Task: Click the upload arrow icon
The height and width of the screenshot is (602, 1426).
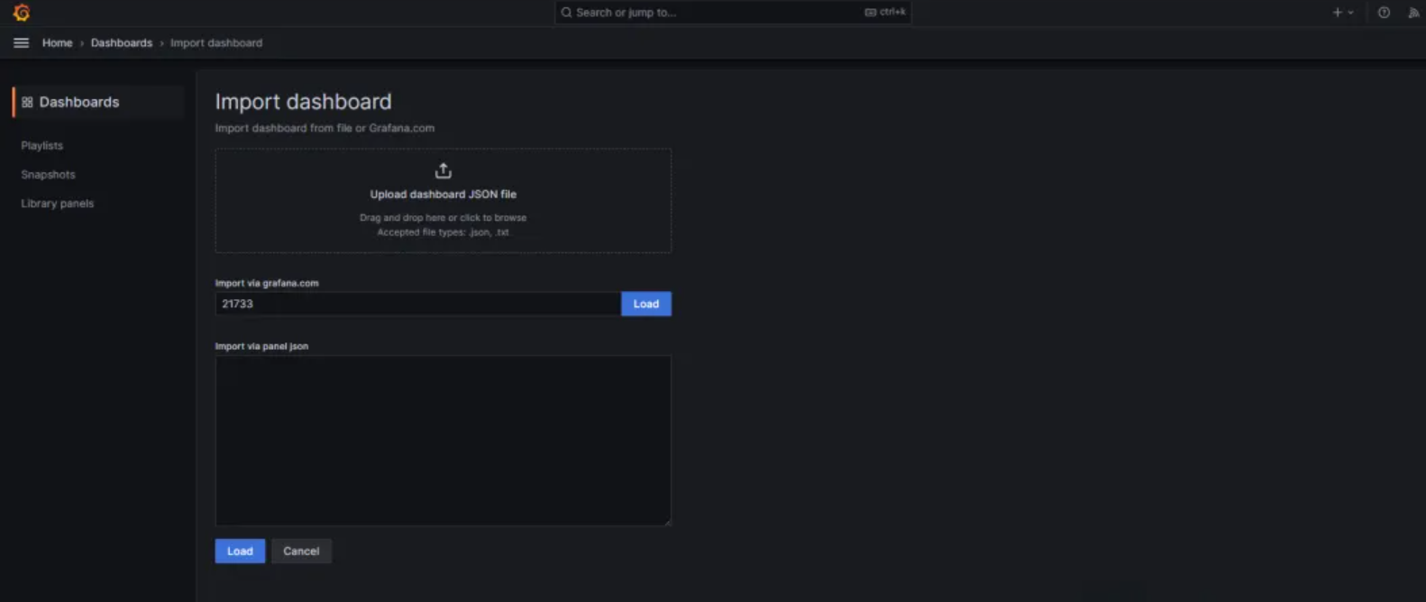Action: [x=443, y=170]
